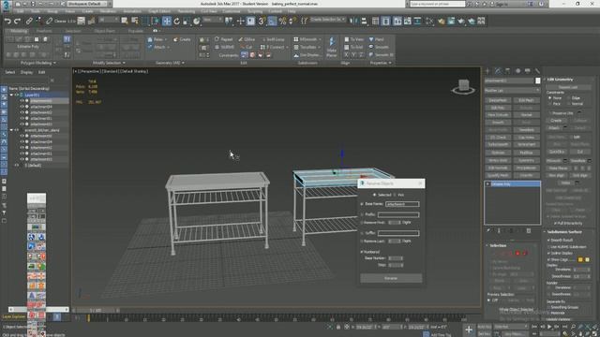This screenshot has height=337, width=600.
Task: Open Render Setup teapot icon
Action: [x=442, y=21]
